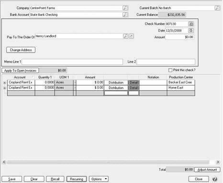The image size is (223, 183).
Task: Expand the Home East Cropland Rent row
Action: click(4, 88)
